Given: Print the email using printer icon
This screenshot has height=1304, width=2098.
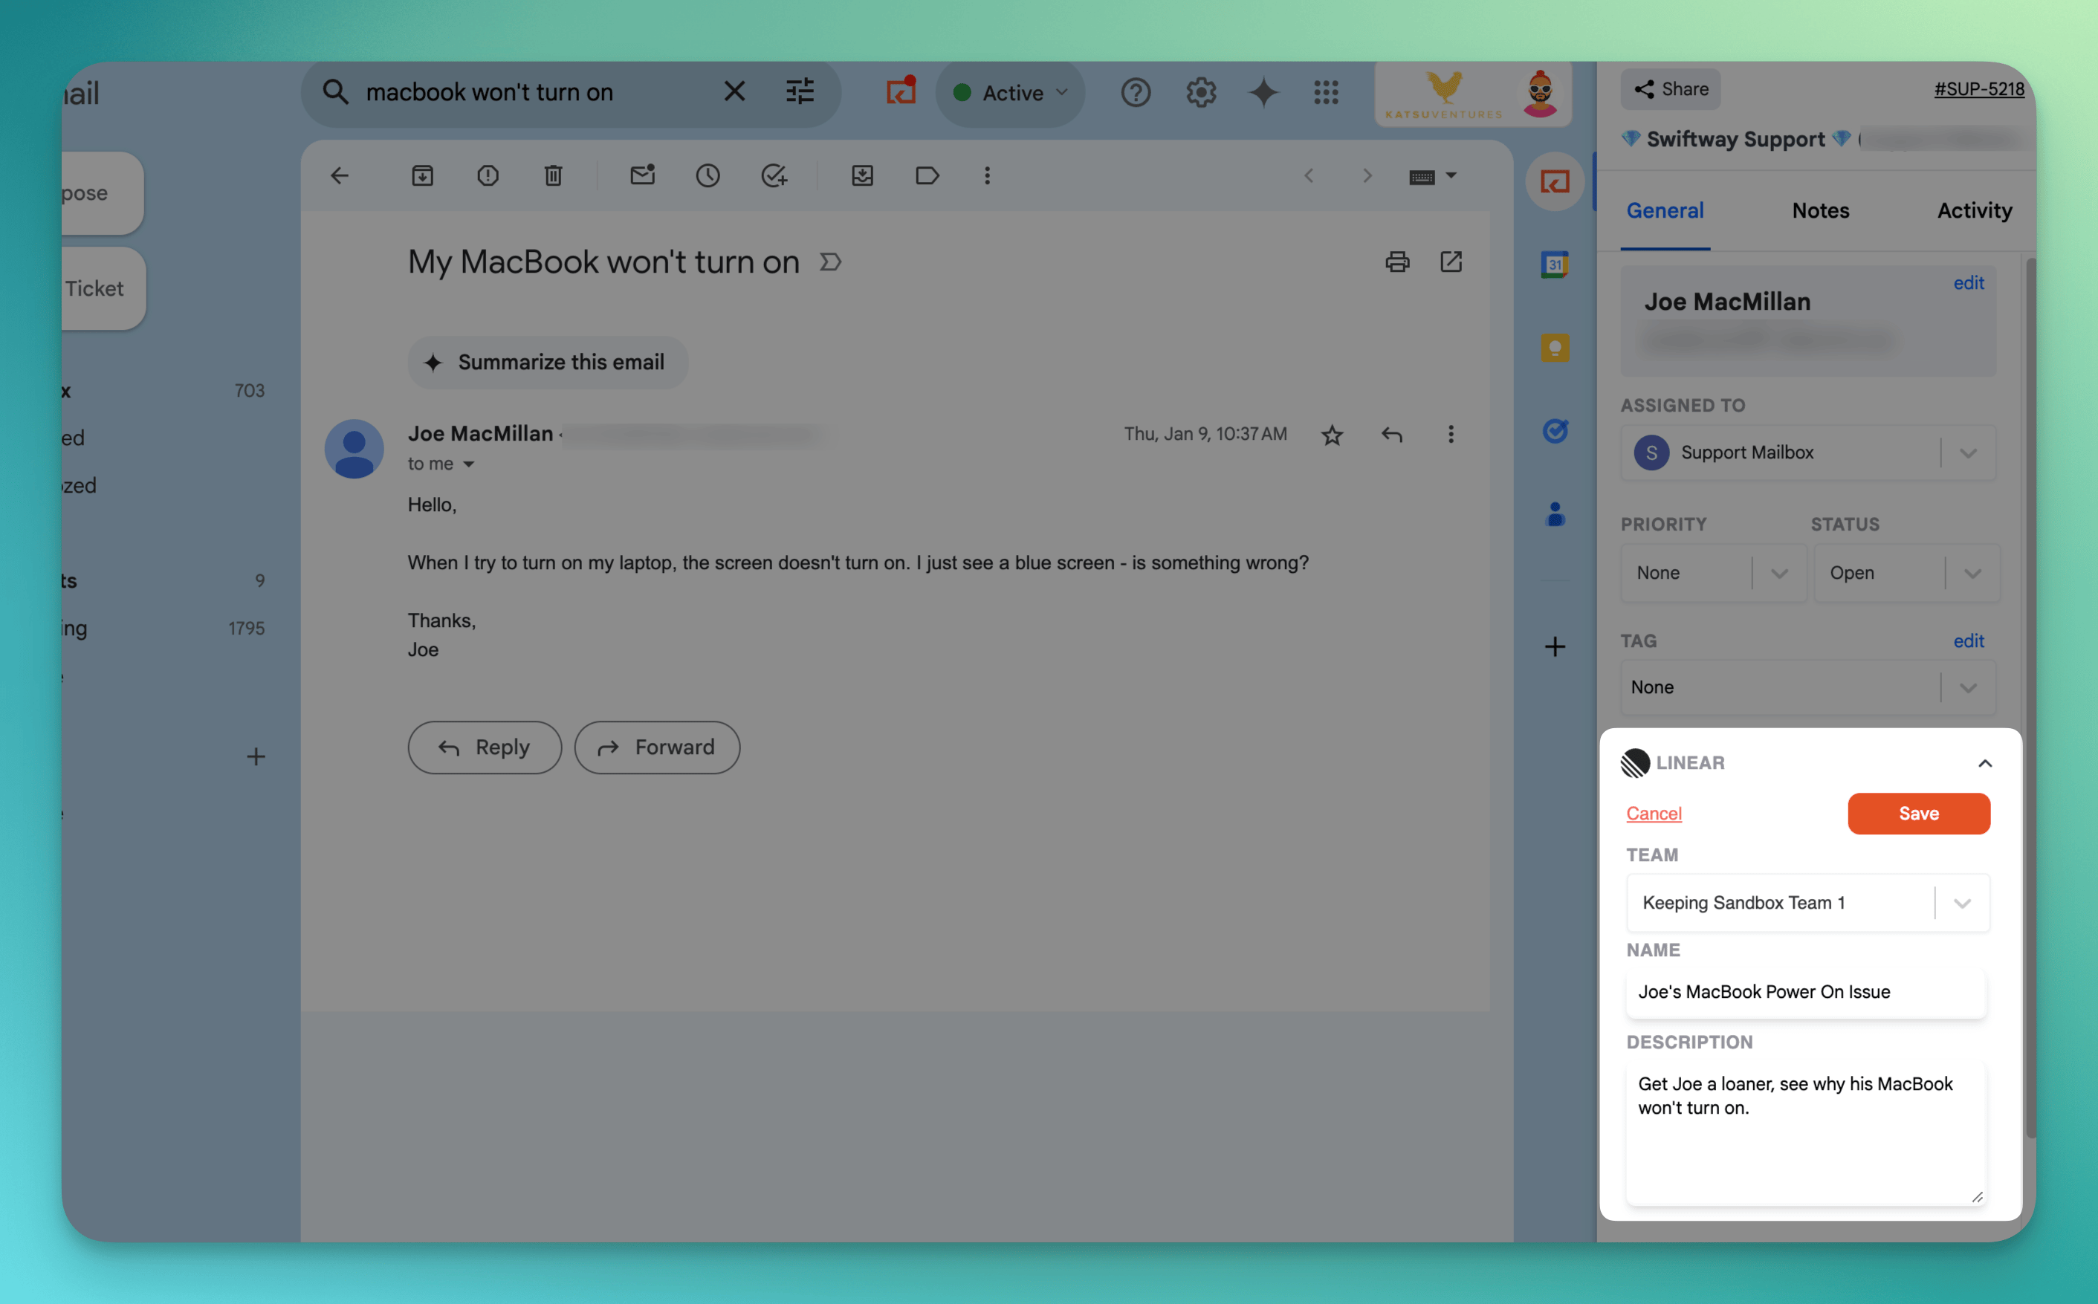Looking at the screenshot, I should click(1396, 262).
